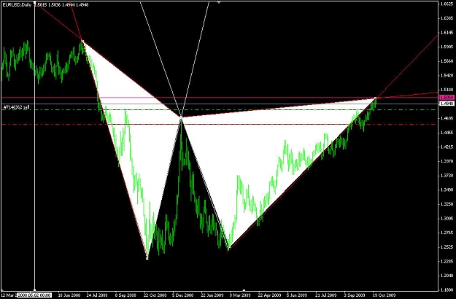The width and height of the screenshot is (456, 299).
Task: Click the 1.5180 price scale label
Action: tap(447, 90)
